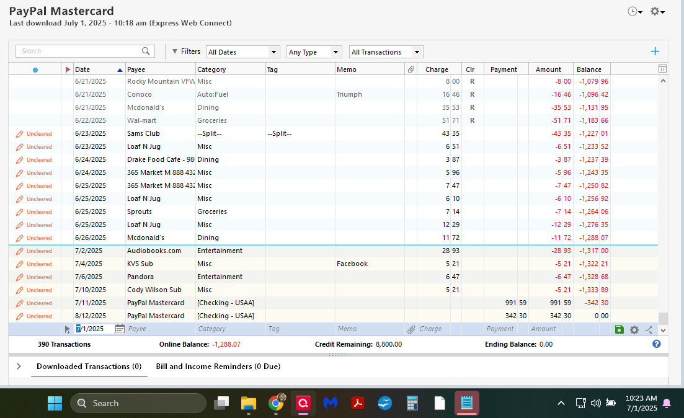Open the All Dates filter dropdown

(x=242, y=52)
